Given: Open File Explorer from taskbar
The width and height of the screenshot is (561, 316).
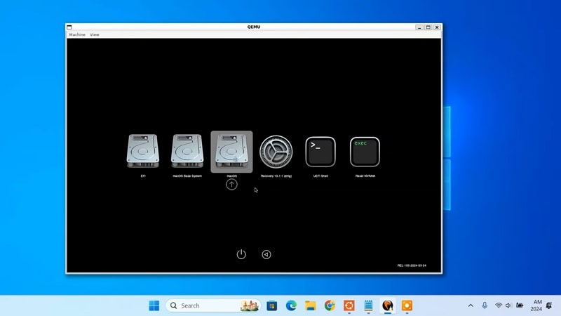Looking at the screenshot, I should click(311, 305).
